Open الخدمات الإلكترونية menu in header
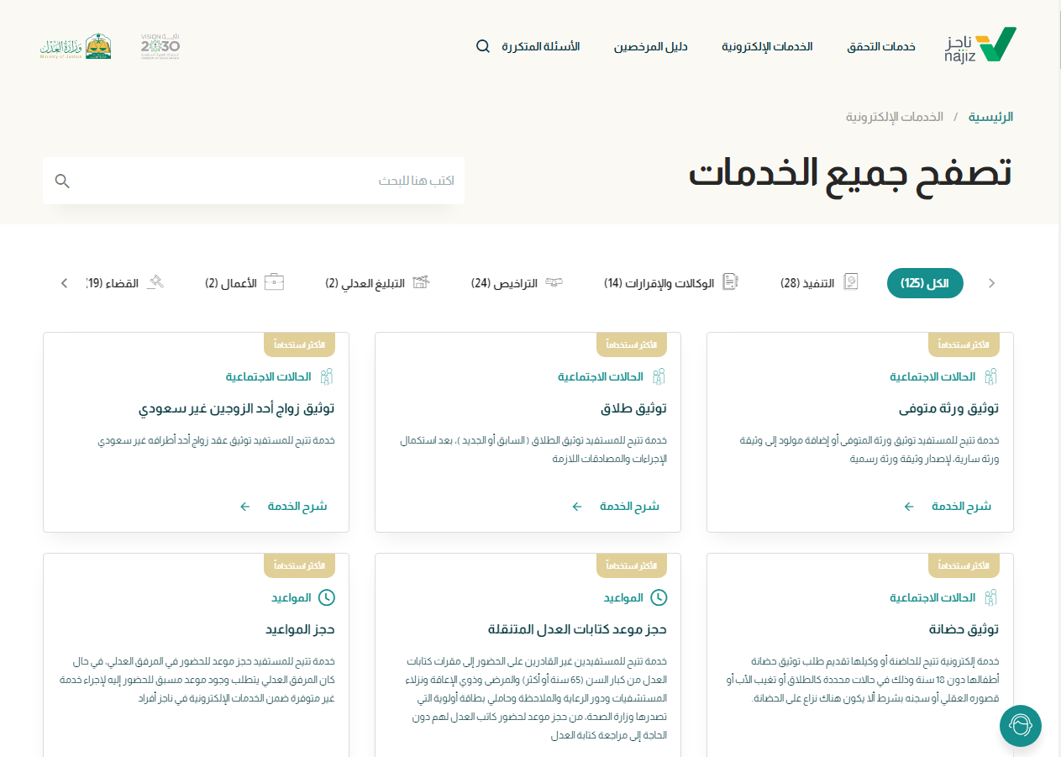This screenshot has width=1061, height=757. [767, 46]
